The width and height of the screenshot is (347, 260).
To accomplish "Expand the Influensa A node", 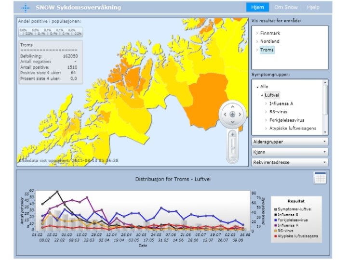I will click(266, 104).
